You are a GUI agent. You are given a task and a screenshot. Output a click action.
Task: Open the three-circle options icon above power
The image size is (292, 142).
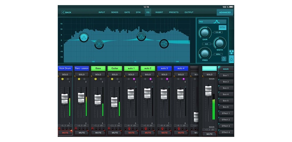[x=231, y=52]
